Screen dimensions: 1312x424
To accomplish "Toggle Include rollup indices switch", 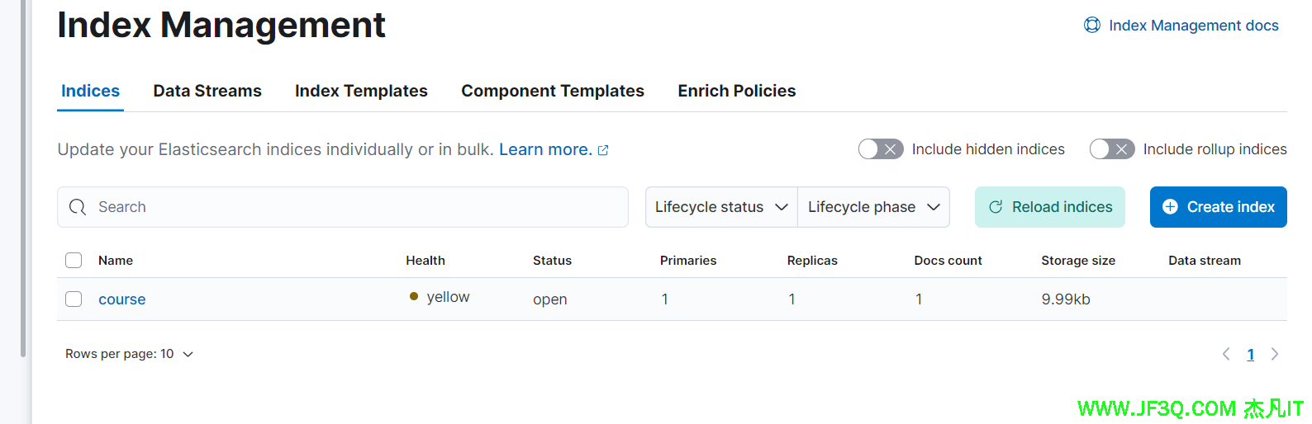I will point(1111,149).
